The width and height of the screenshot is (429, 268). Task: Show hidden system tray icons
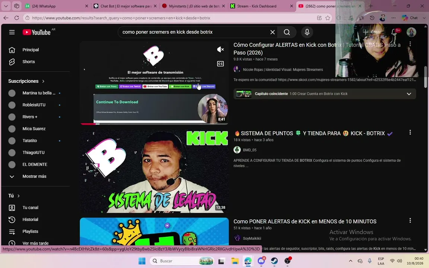(x=350, y=261)
